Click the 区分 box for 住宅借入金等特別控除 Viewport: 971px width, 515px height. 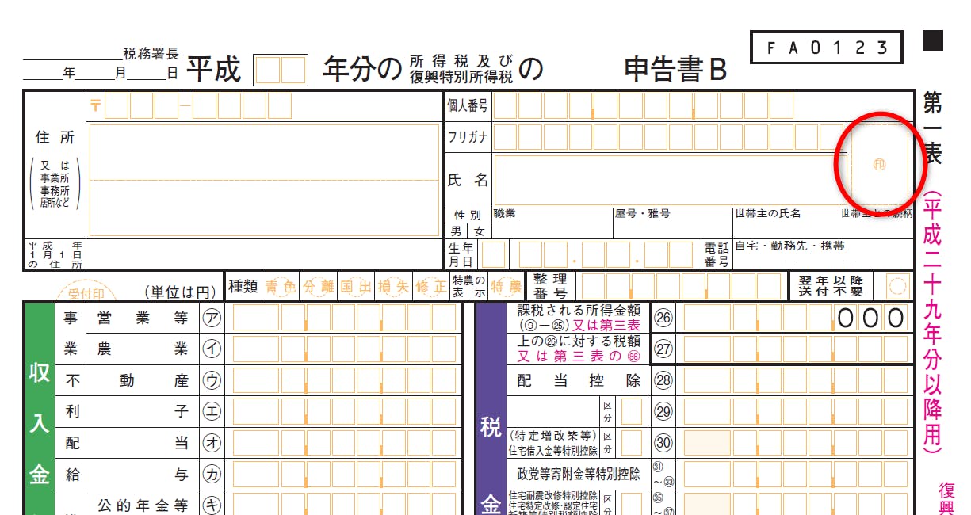pyautogui.click(x=631, y=443)
